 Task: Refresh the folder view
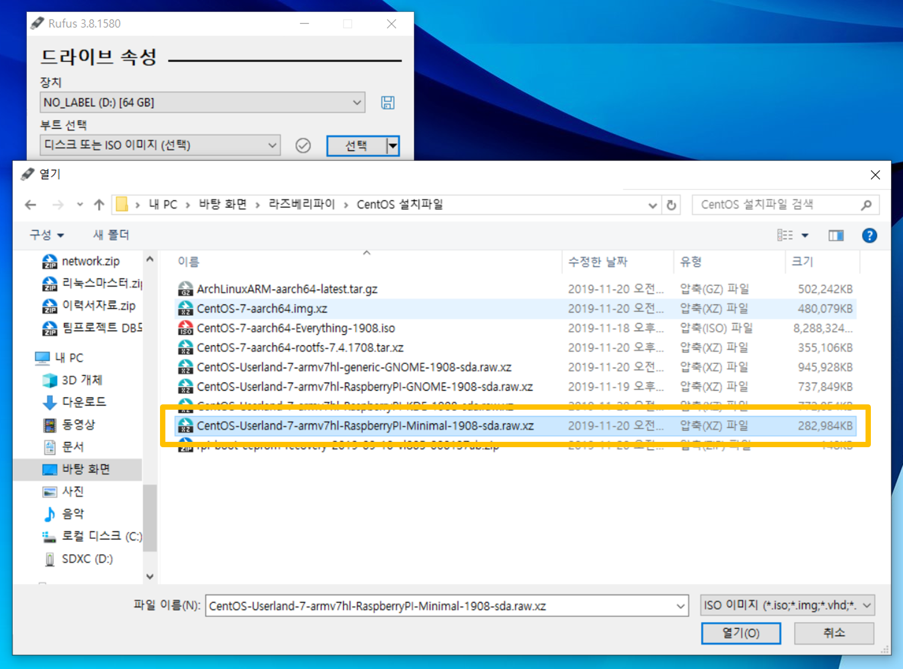(672, 205)
